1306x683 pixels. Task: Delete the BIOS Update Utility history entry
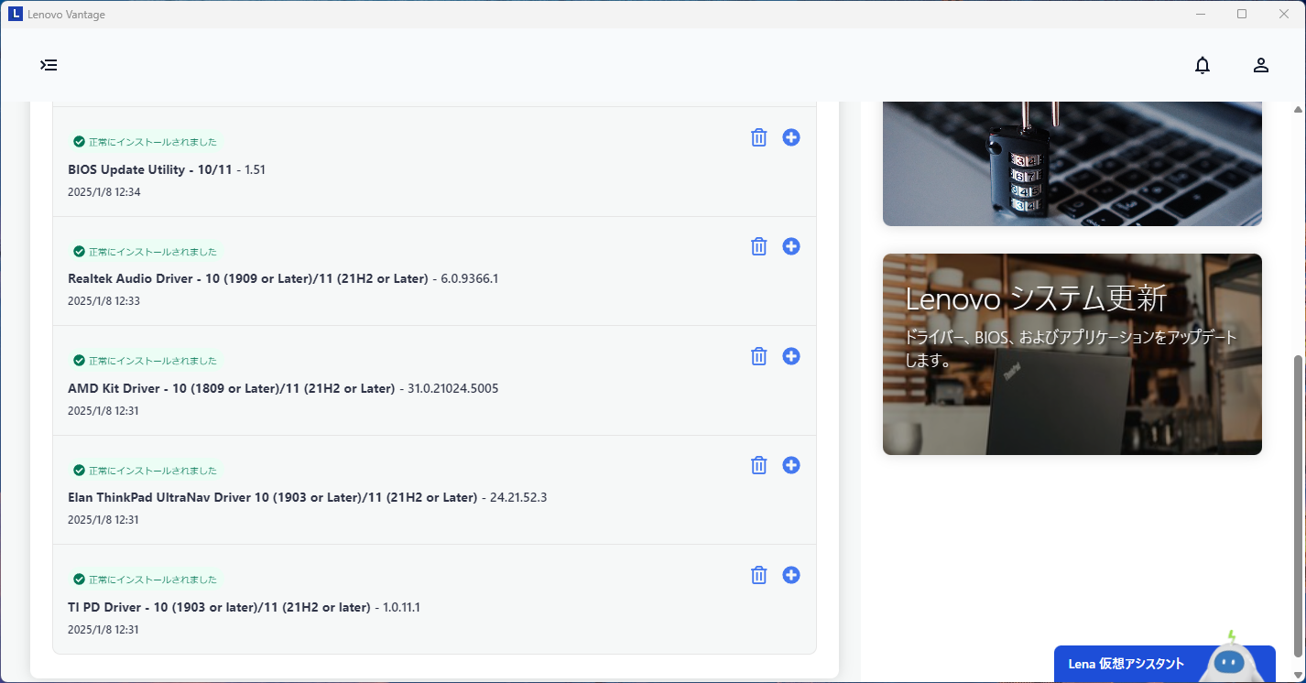point(758,137)
